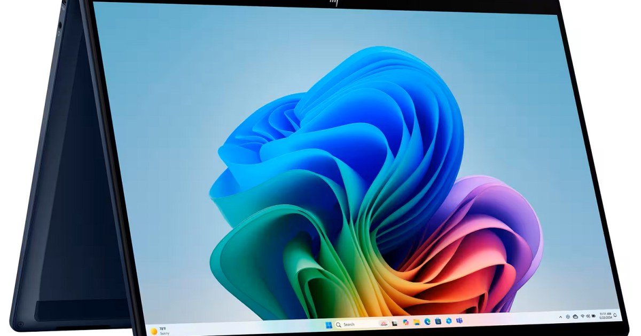Click the search highlight image in Search box
The width and height of the screenshot is (641, 336).
point(384,324)
